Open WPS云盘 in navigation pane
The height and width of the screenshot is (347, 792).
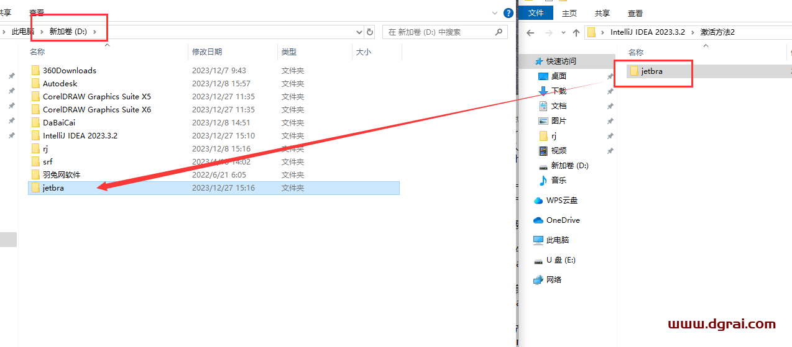pyautogui.click(x=556, y=200)
